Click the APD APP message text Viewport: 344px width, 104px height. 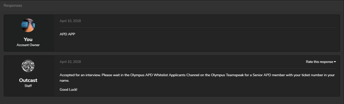[67, 34]
